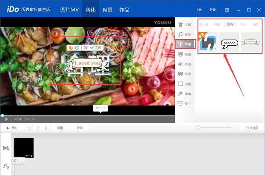Viewport: 265px width, 176px height.
Task: Confirm subtitle with 完成 checkmark
Action: point(96,48)
